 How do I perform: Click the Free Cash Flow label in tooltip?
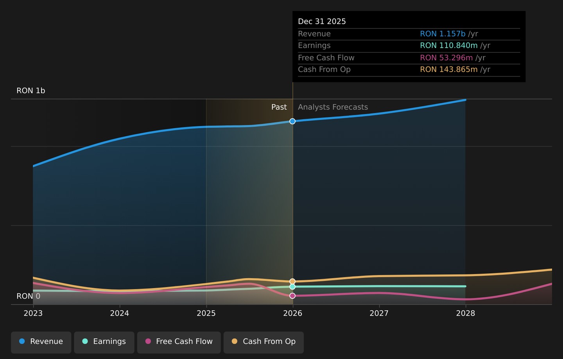326,58
